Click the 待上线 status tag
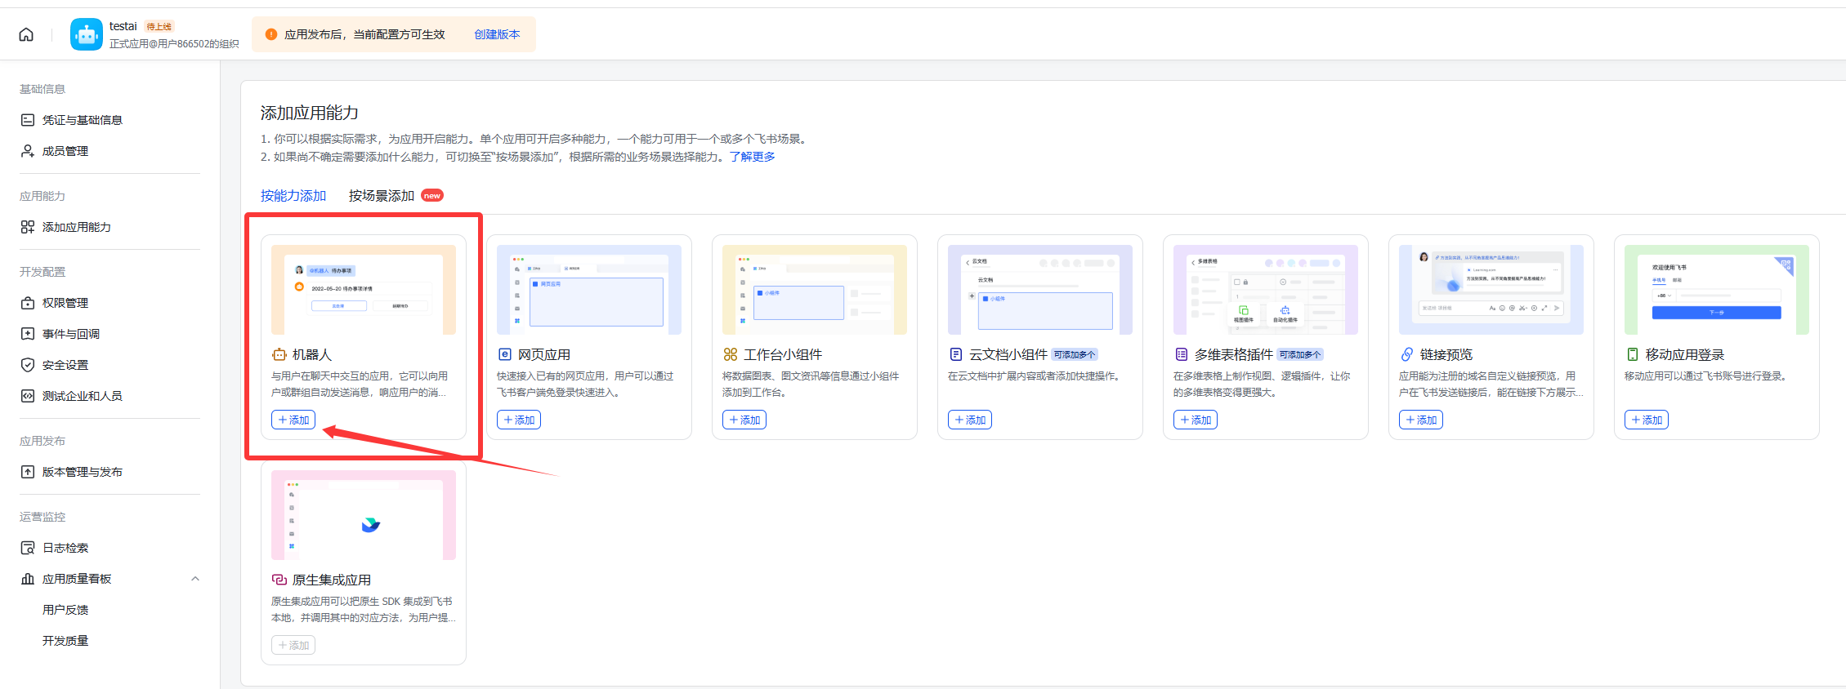Image resolution: width=1846 pixels, height=689 pixels. 159,27
